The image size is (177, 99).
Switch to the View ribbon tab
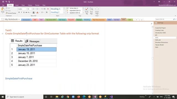coord(44,5)
